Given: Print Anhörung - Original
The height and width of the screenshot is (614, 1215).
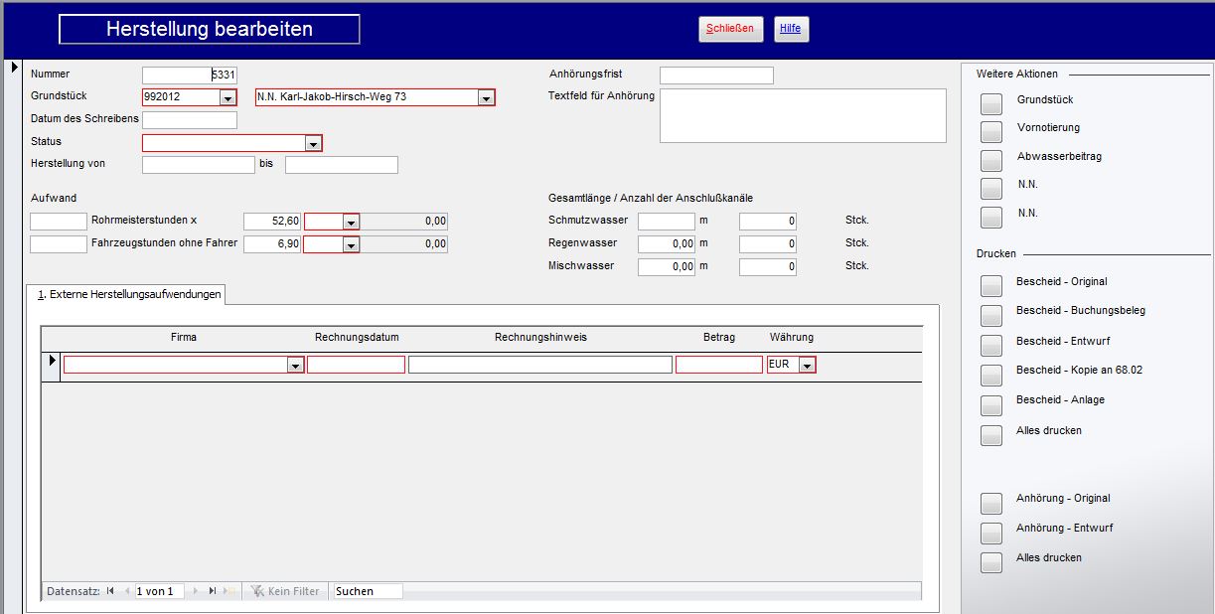Looking at the screenshot, I should point(991,503).
